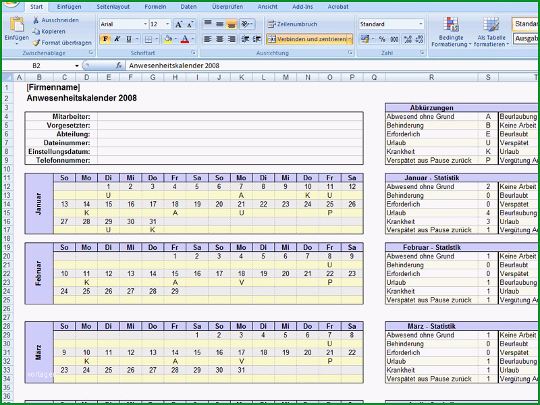Open the Add-Ins tab

tap(302, 7)
